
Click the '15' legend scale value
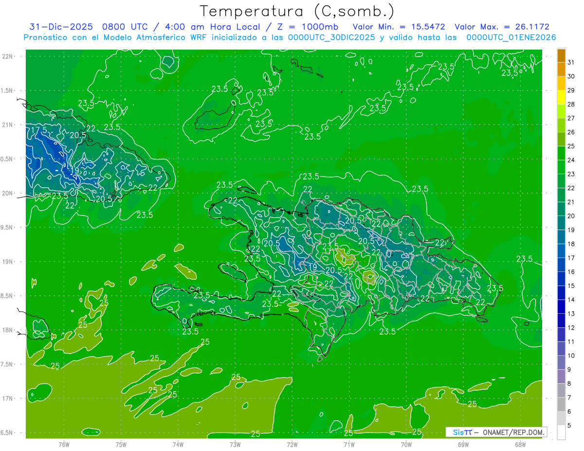point(571,286)
